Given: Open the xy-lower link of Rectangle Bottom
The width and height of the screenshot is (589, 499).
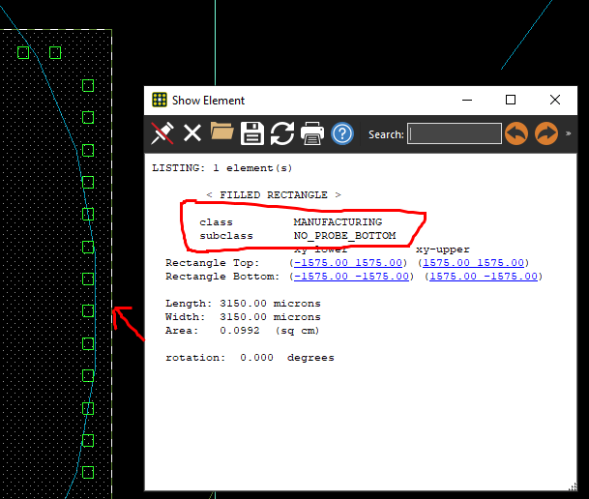Looking at the screenshot, I should 351,277.
